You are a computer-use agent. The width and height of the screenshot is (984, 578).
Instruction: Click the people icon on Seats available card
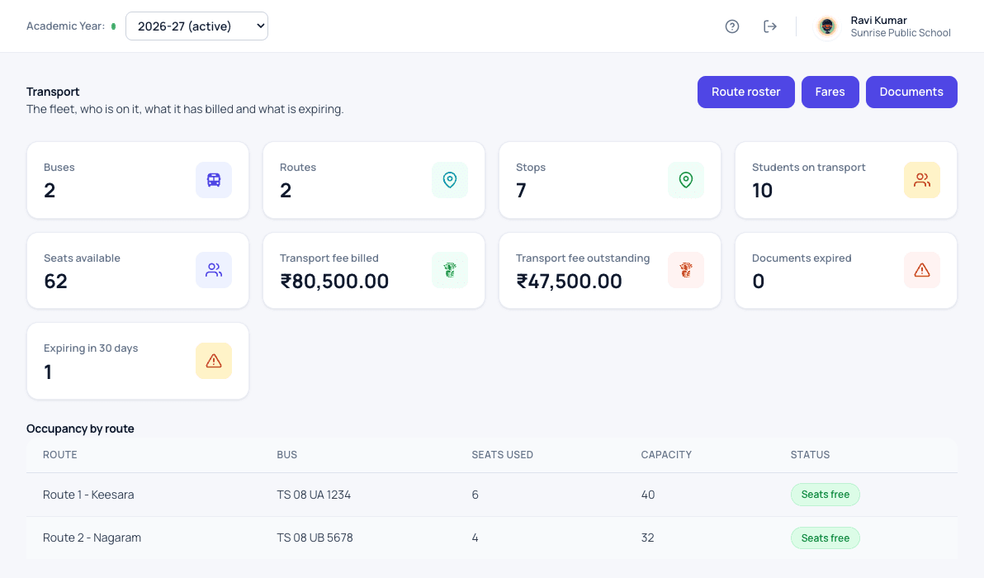point(214,271)
